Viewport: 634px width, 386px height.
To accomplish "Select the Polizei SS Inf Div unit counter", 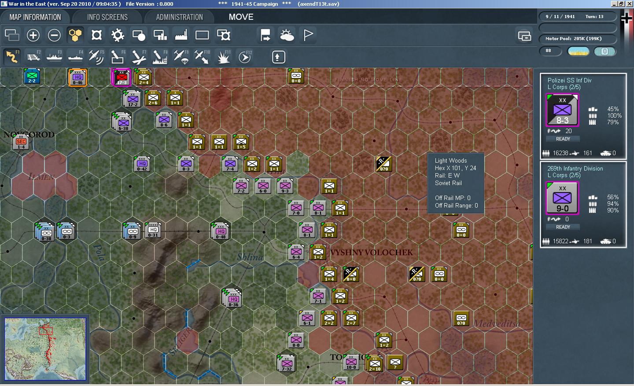I will pyautogui.click(x=562, y=110).
